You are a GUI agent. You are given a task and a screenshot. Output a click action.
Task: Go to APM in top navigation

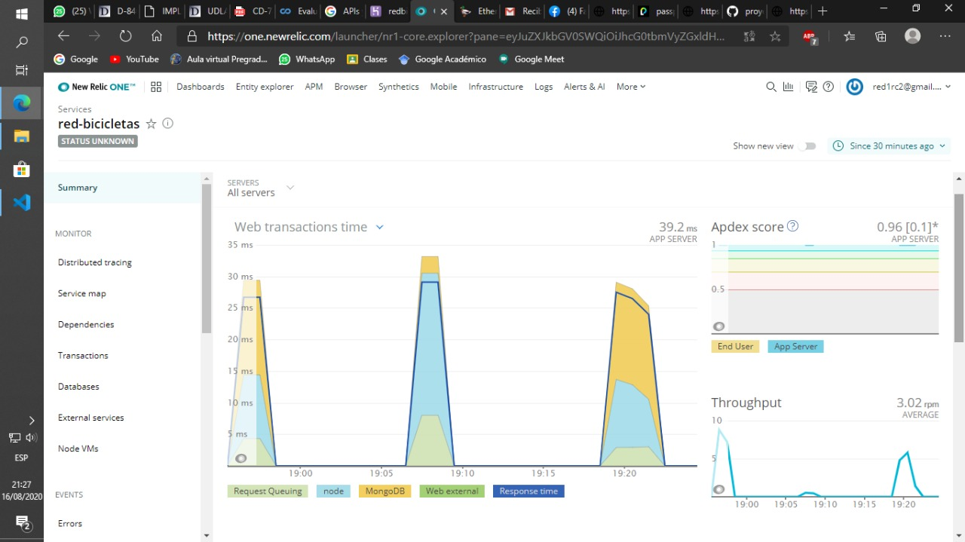pyautogui.click(x=314, y=87)
